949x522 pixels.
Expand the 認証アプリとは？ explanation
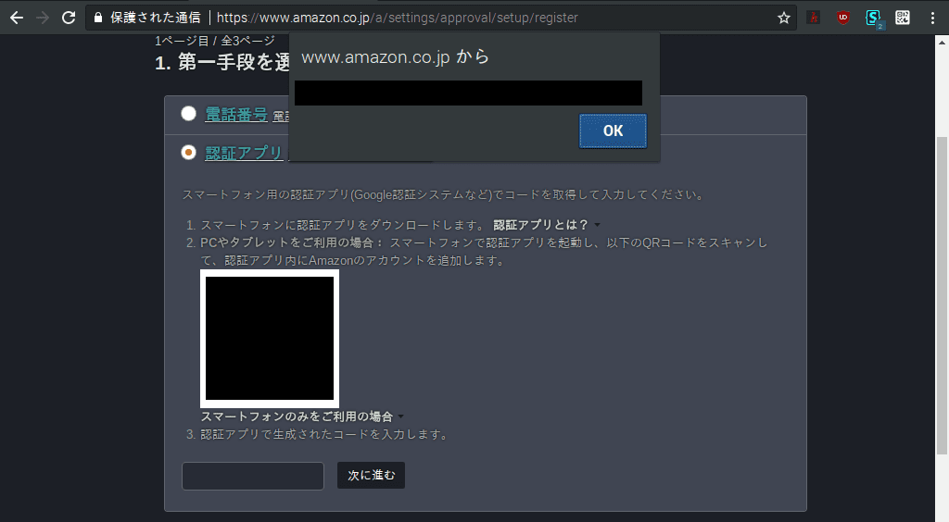(x=546, y=225)
